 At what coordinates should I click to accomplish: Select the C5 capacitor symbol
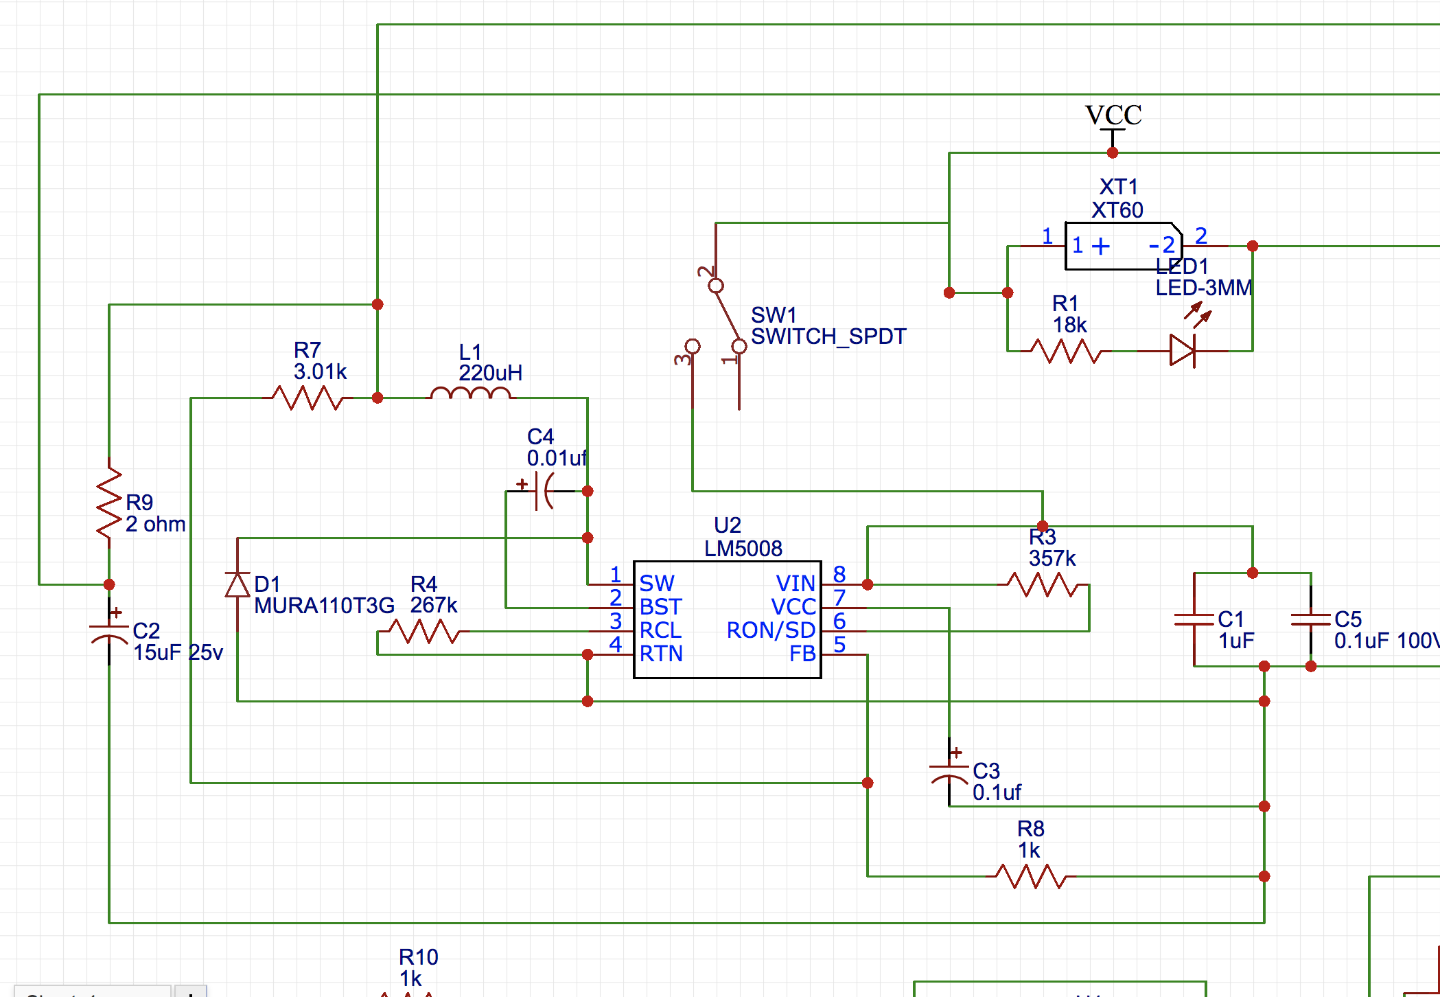point(1311,620)
